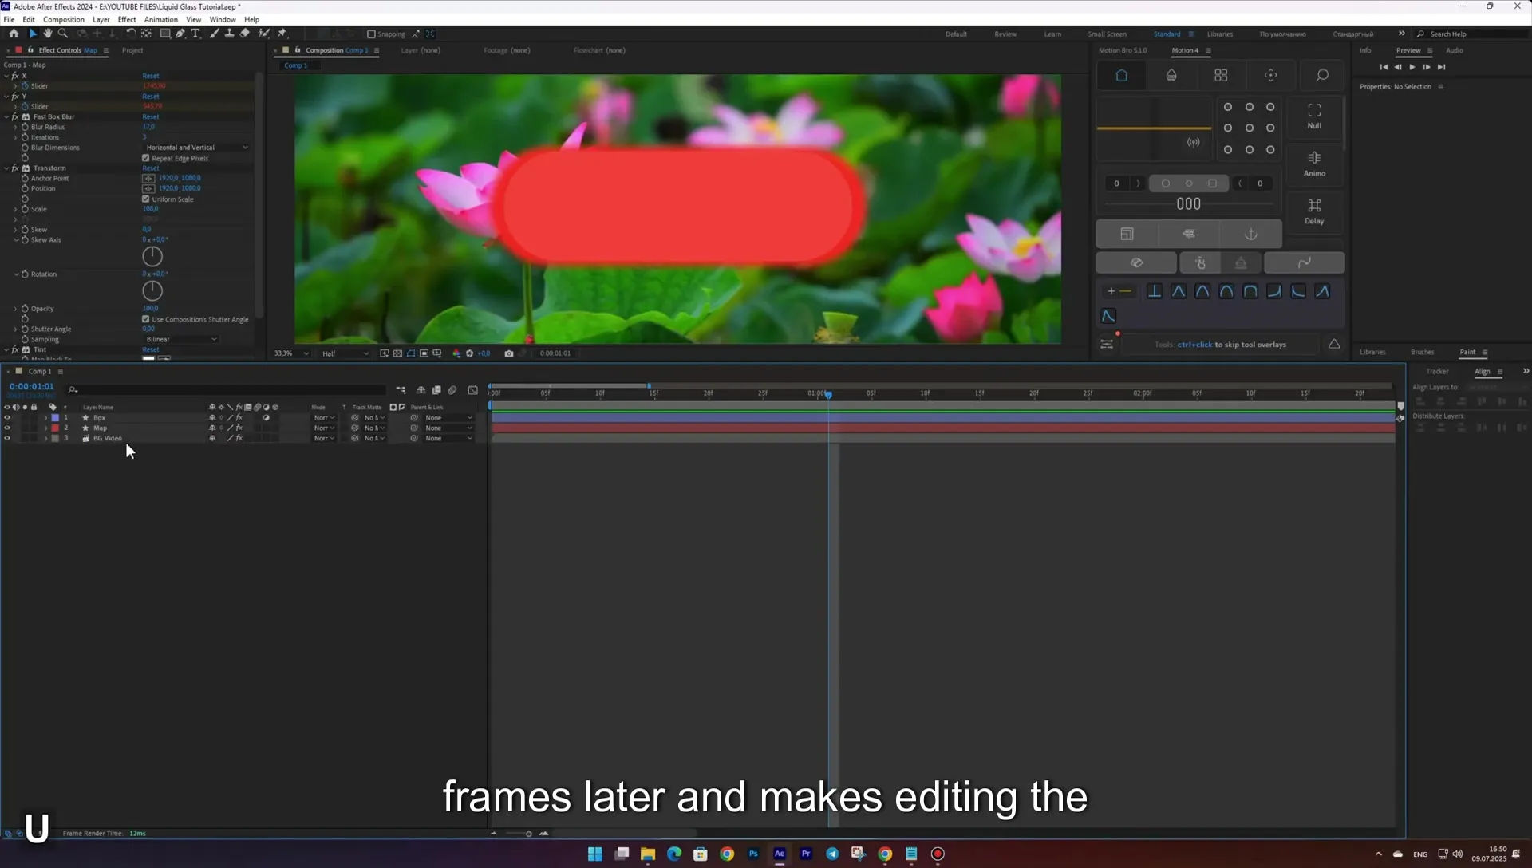Select the Eraser tool
Viewport: 1532px width, 868px height.
pyautogui.click(x=245, y=34)
